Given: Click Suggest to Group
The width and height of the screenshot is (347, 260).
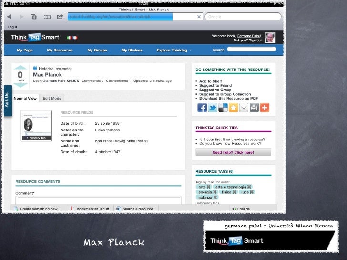Looking at the screenshot, I should click(215, 90).
